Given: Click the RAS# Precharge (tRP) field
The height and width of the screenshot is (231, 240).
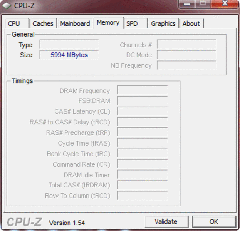Looking at the screenshot, I should click(x=143, y=132).
